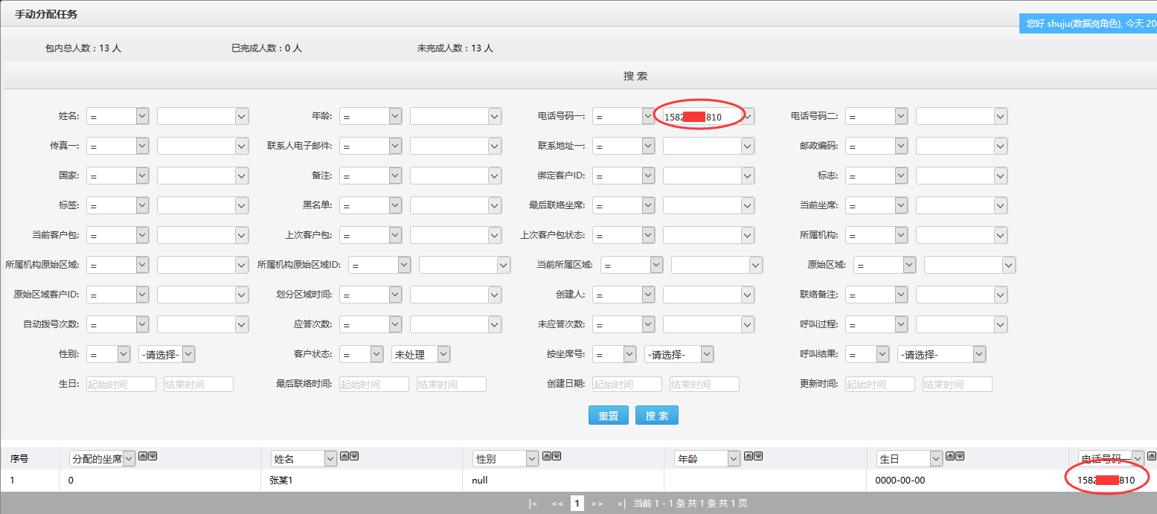Image resolution: width=1157 pixels, height=514 pixels.
Task: Click the 生日 起始时间 date field
Action: 121,385
